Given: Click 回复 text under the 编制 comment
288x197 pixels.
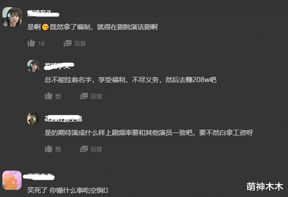Looking at the screenshot, I should pos(80,43).
